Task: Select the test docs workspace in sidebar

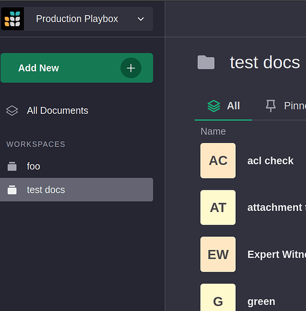Action: tap(76, 190)
